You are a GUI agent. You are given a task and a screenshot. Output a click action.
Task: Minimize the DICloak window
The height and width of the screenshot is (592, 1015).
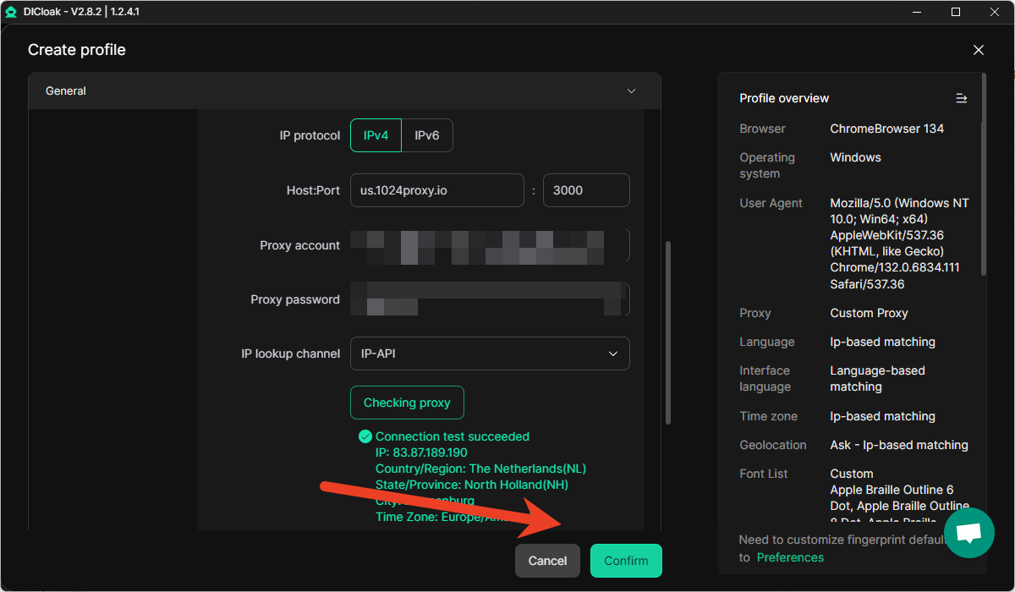point(917,12)
